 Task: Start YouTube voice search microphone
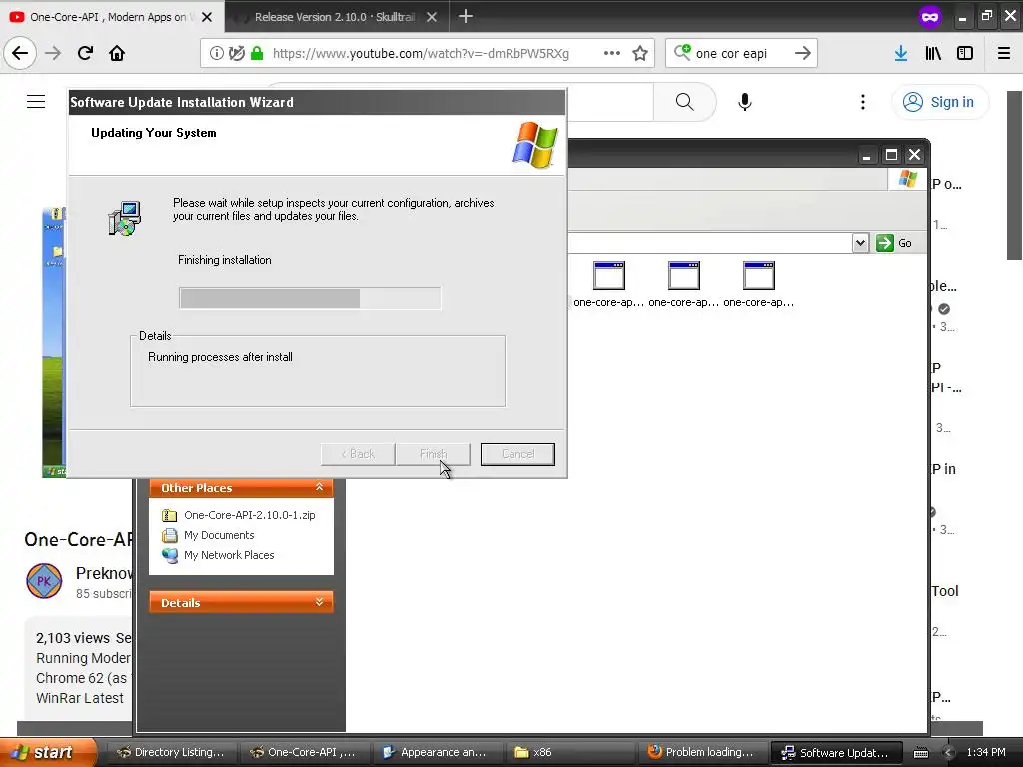click(x=745, y=102)
